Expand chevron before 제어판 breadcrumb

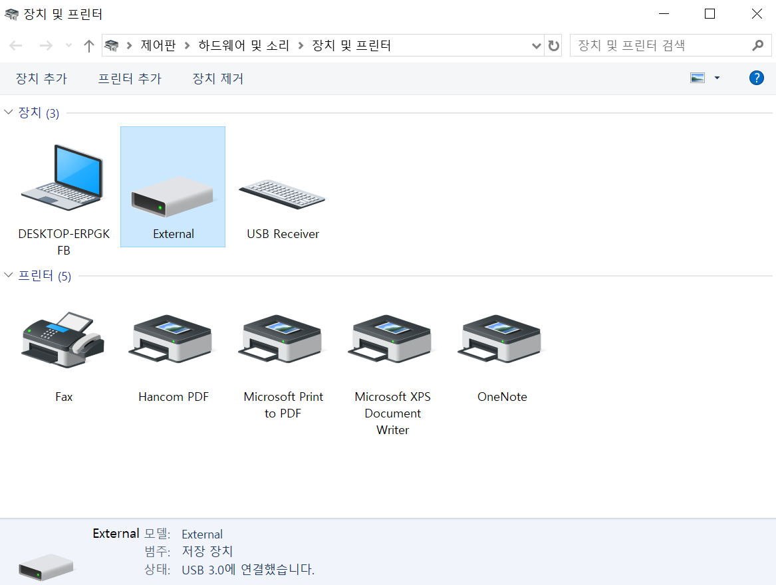129,46
